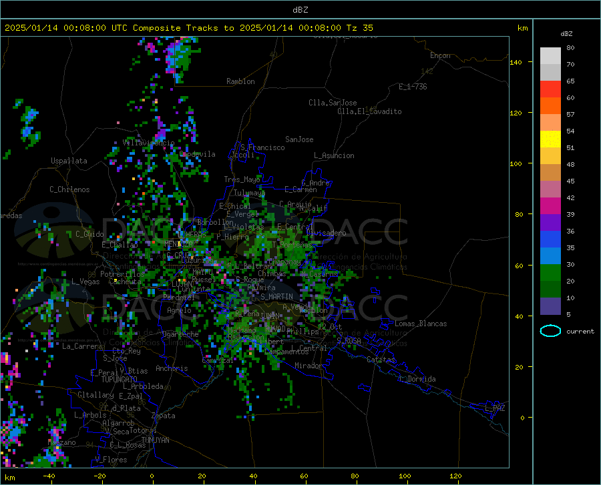Screen dimensions: 601x485
Task: Click the Clla.El_Cavadito label
Action: tap(369, 111)
